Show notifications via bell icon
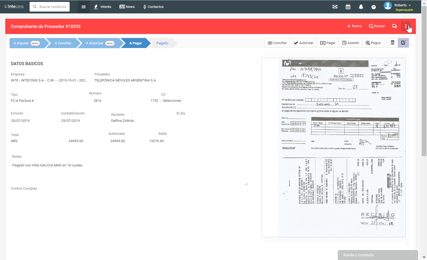This screenshot has height=260, width=427. point(361,7)
